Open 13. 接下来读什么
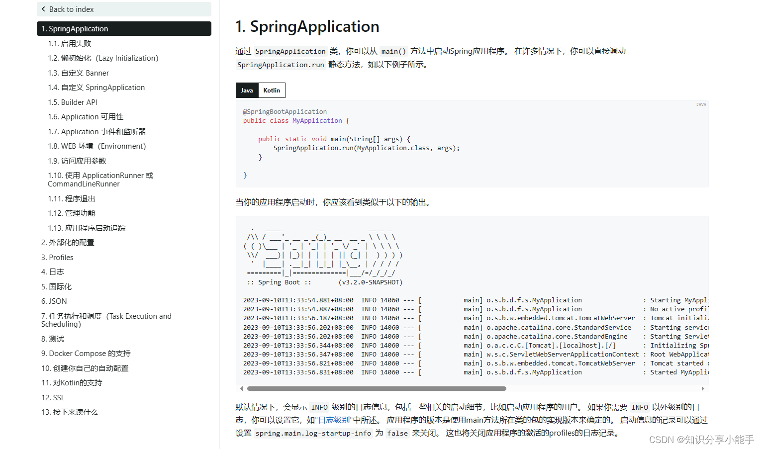The width and height of the screenshot is (762, 449). tap(70, 412)
